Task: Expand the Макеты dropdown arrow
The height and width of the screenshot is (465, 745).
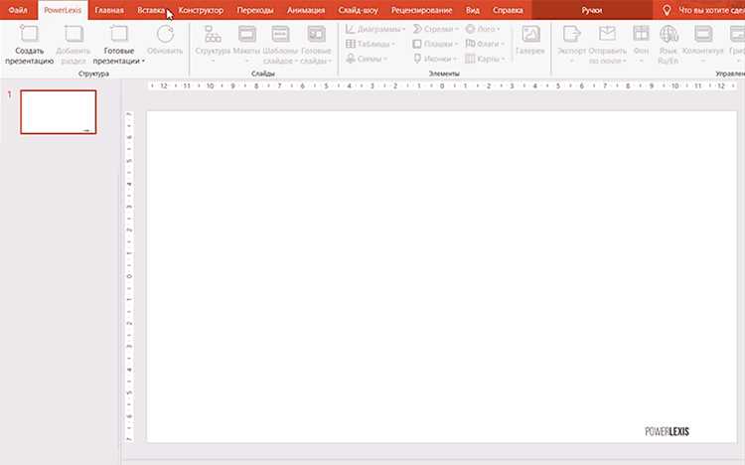Action: pyautogui.click(x=246, y=62)
